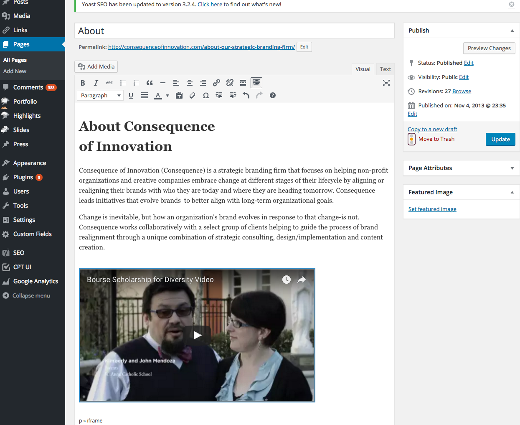520x425 pixels.
Task: Go to Add New page submenu
Action: coord(15,71)
